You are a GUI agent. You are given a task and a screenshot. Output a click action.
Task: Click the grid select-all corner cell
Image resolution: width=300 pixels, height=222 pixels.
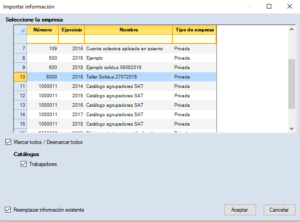pos(20,30)
